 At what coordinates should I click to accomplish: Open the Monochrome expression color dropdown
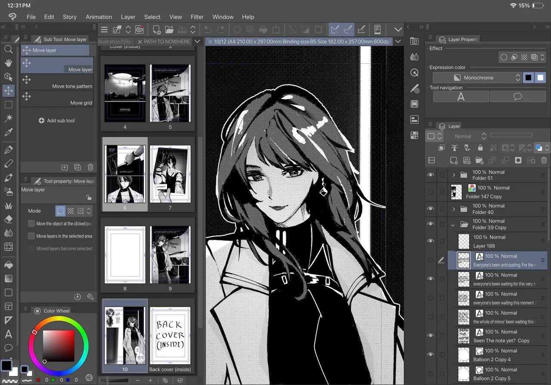coord(477,78)
